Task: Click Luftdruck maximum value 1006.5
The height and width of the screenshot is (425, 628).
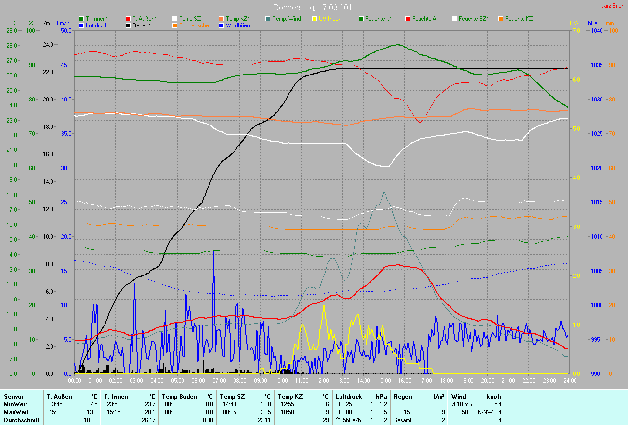Action: click(x=380, y=412)
